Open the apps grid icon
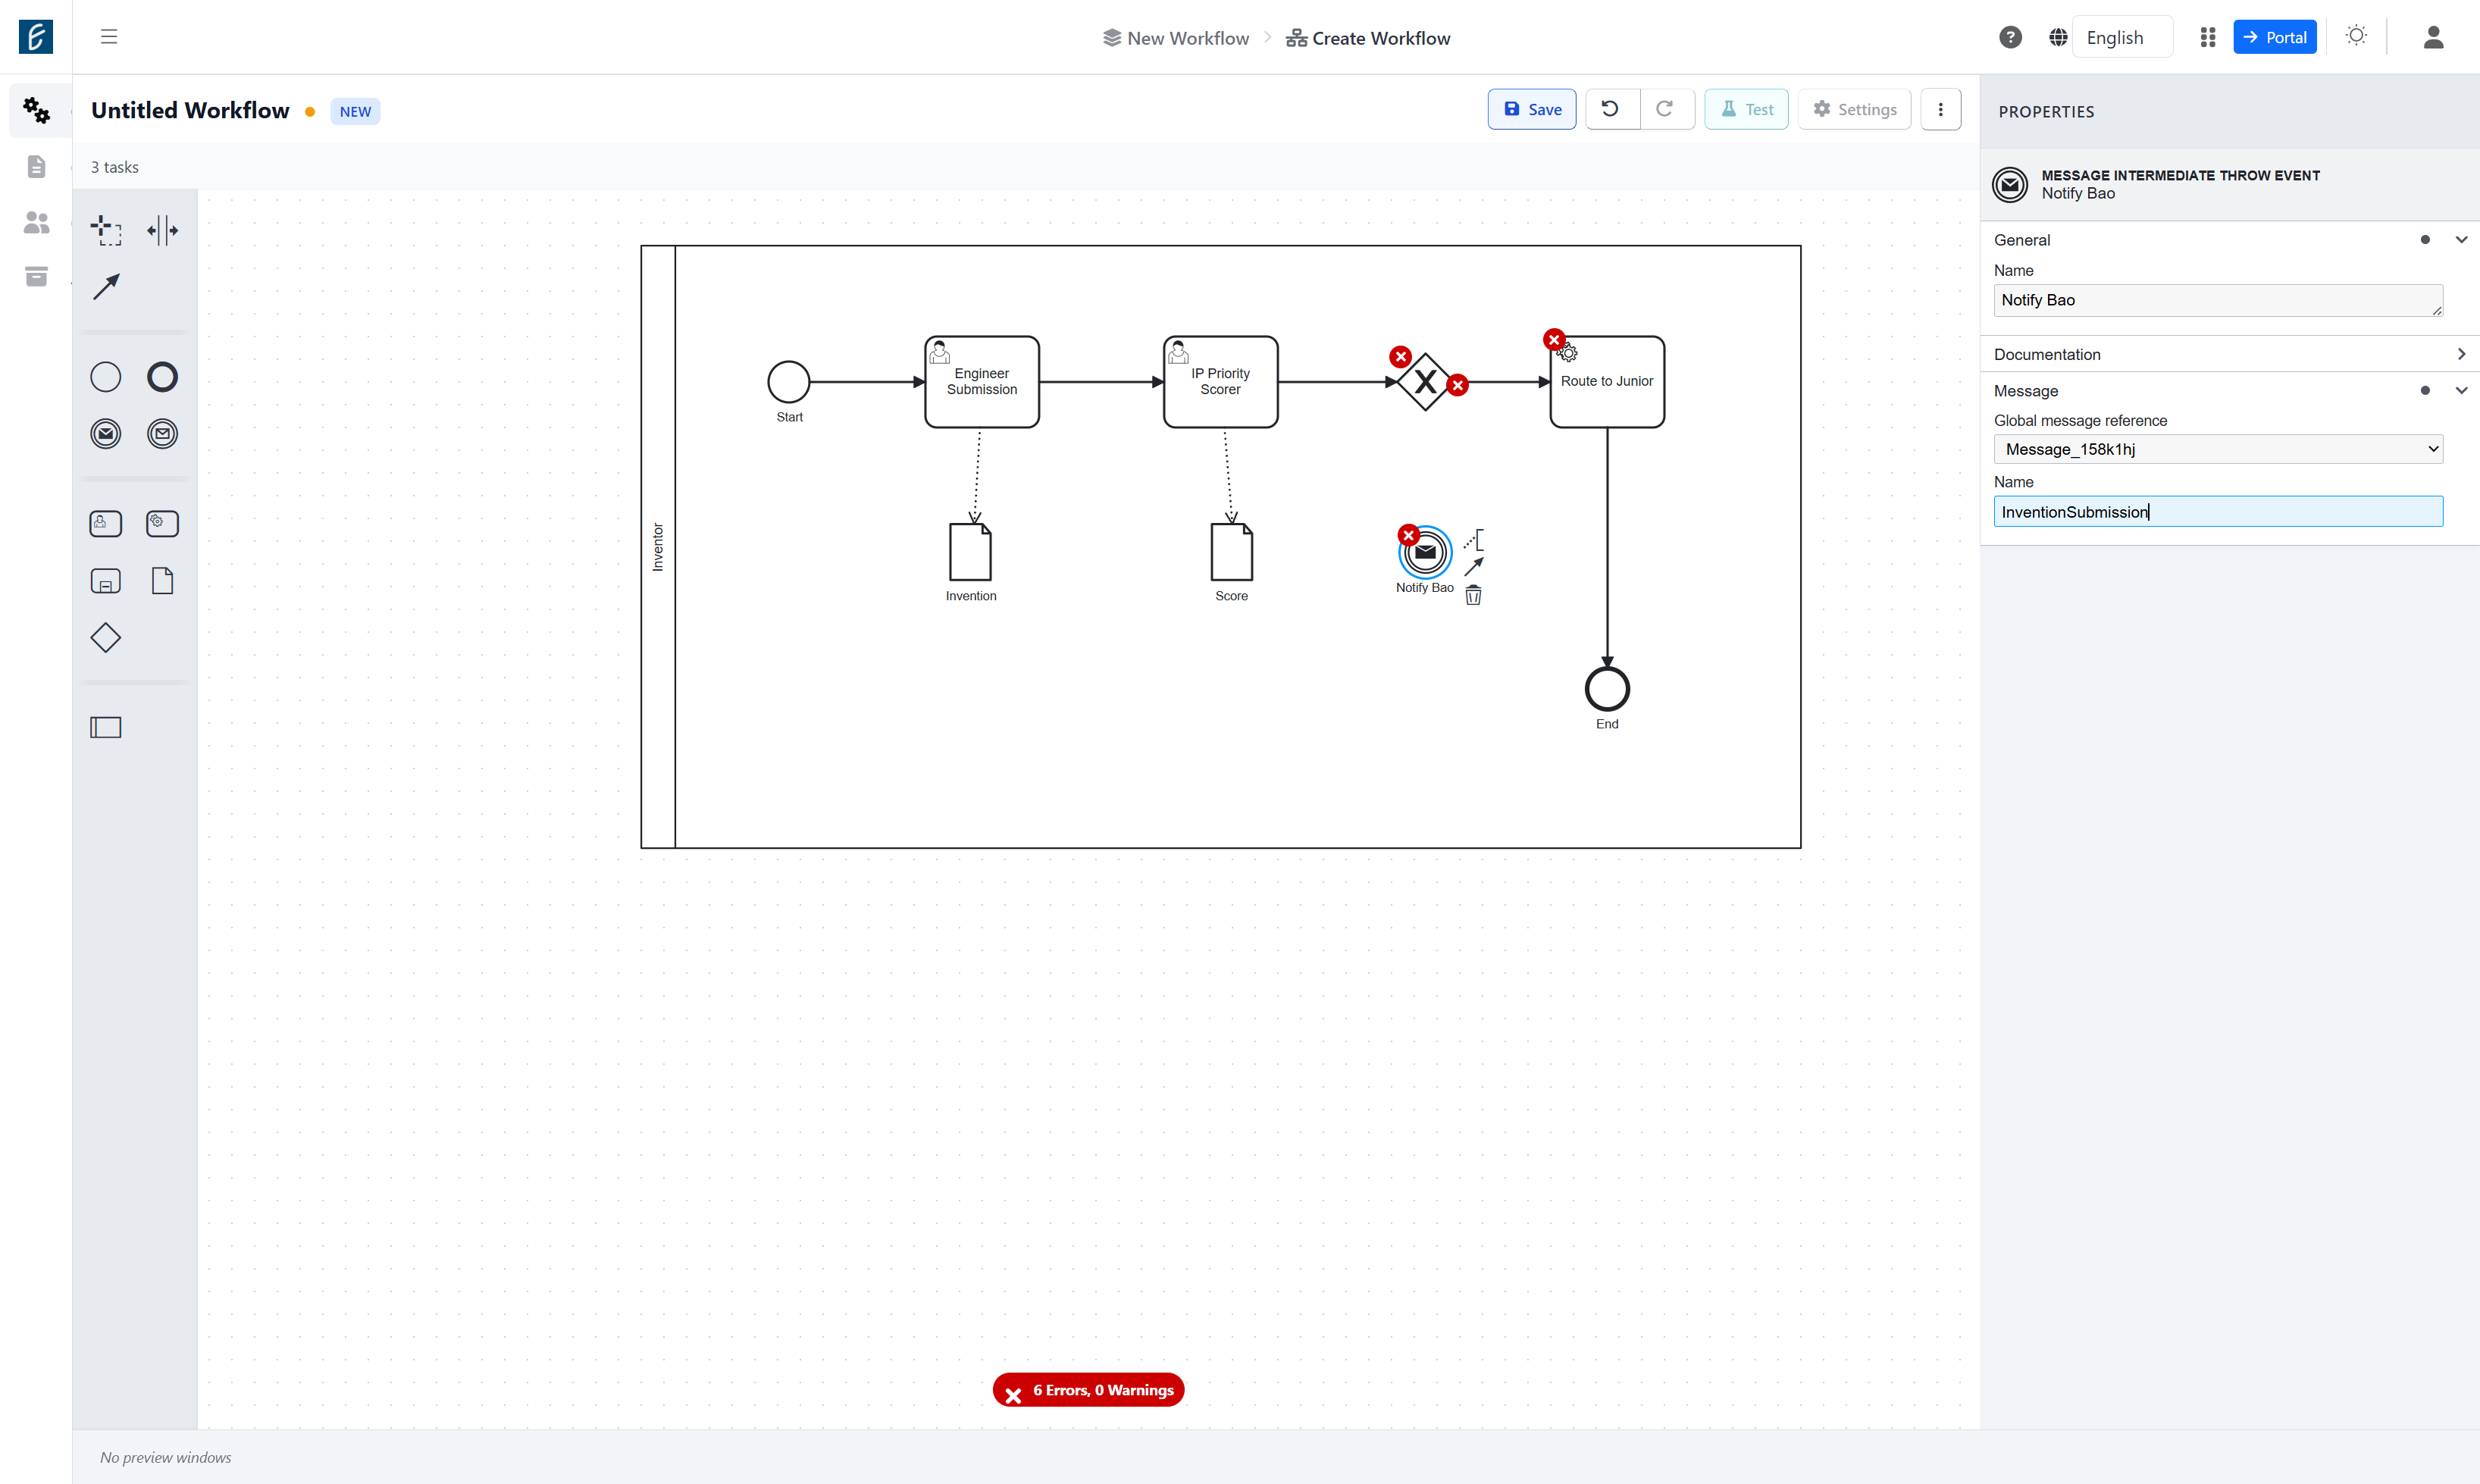The image size is (2480, 1484). [2208, 37]
